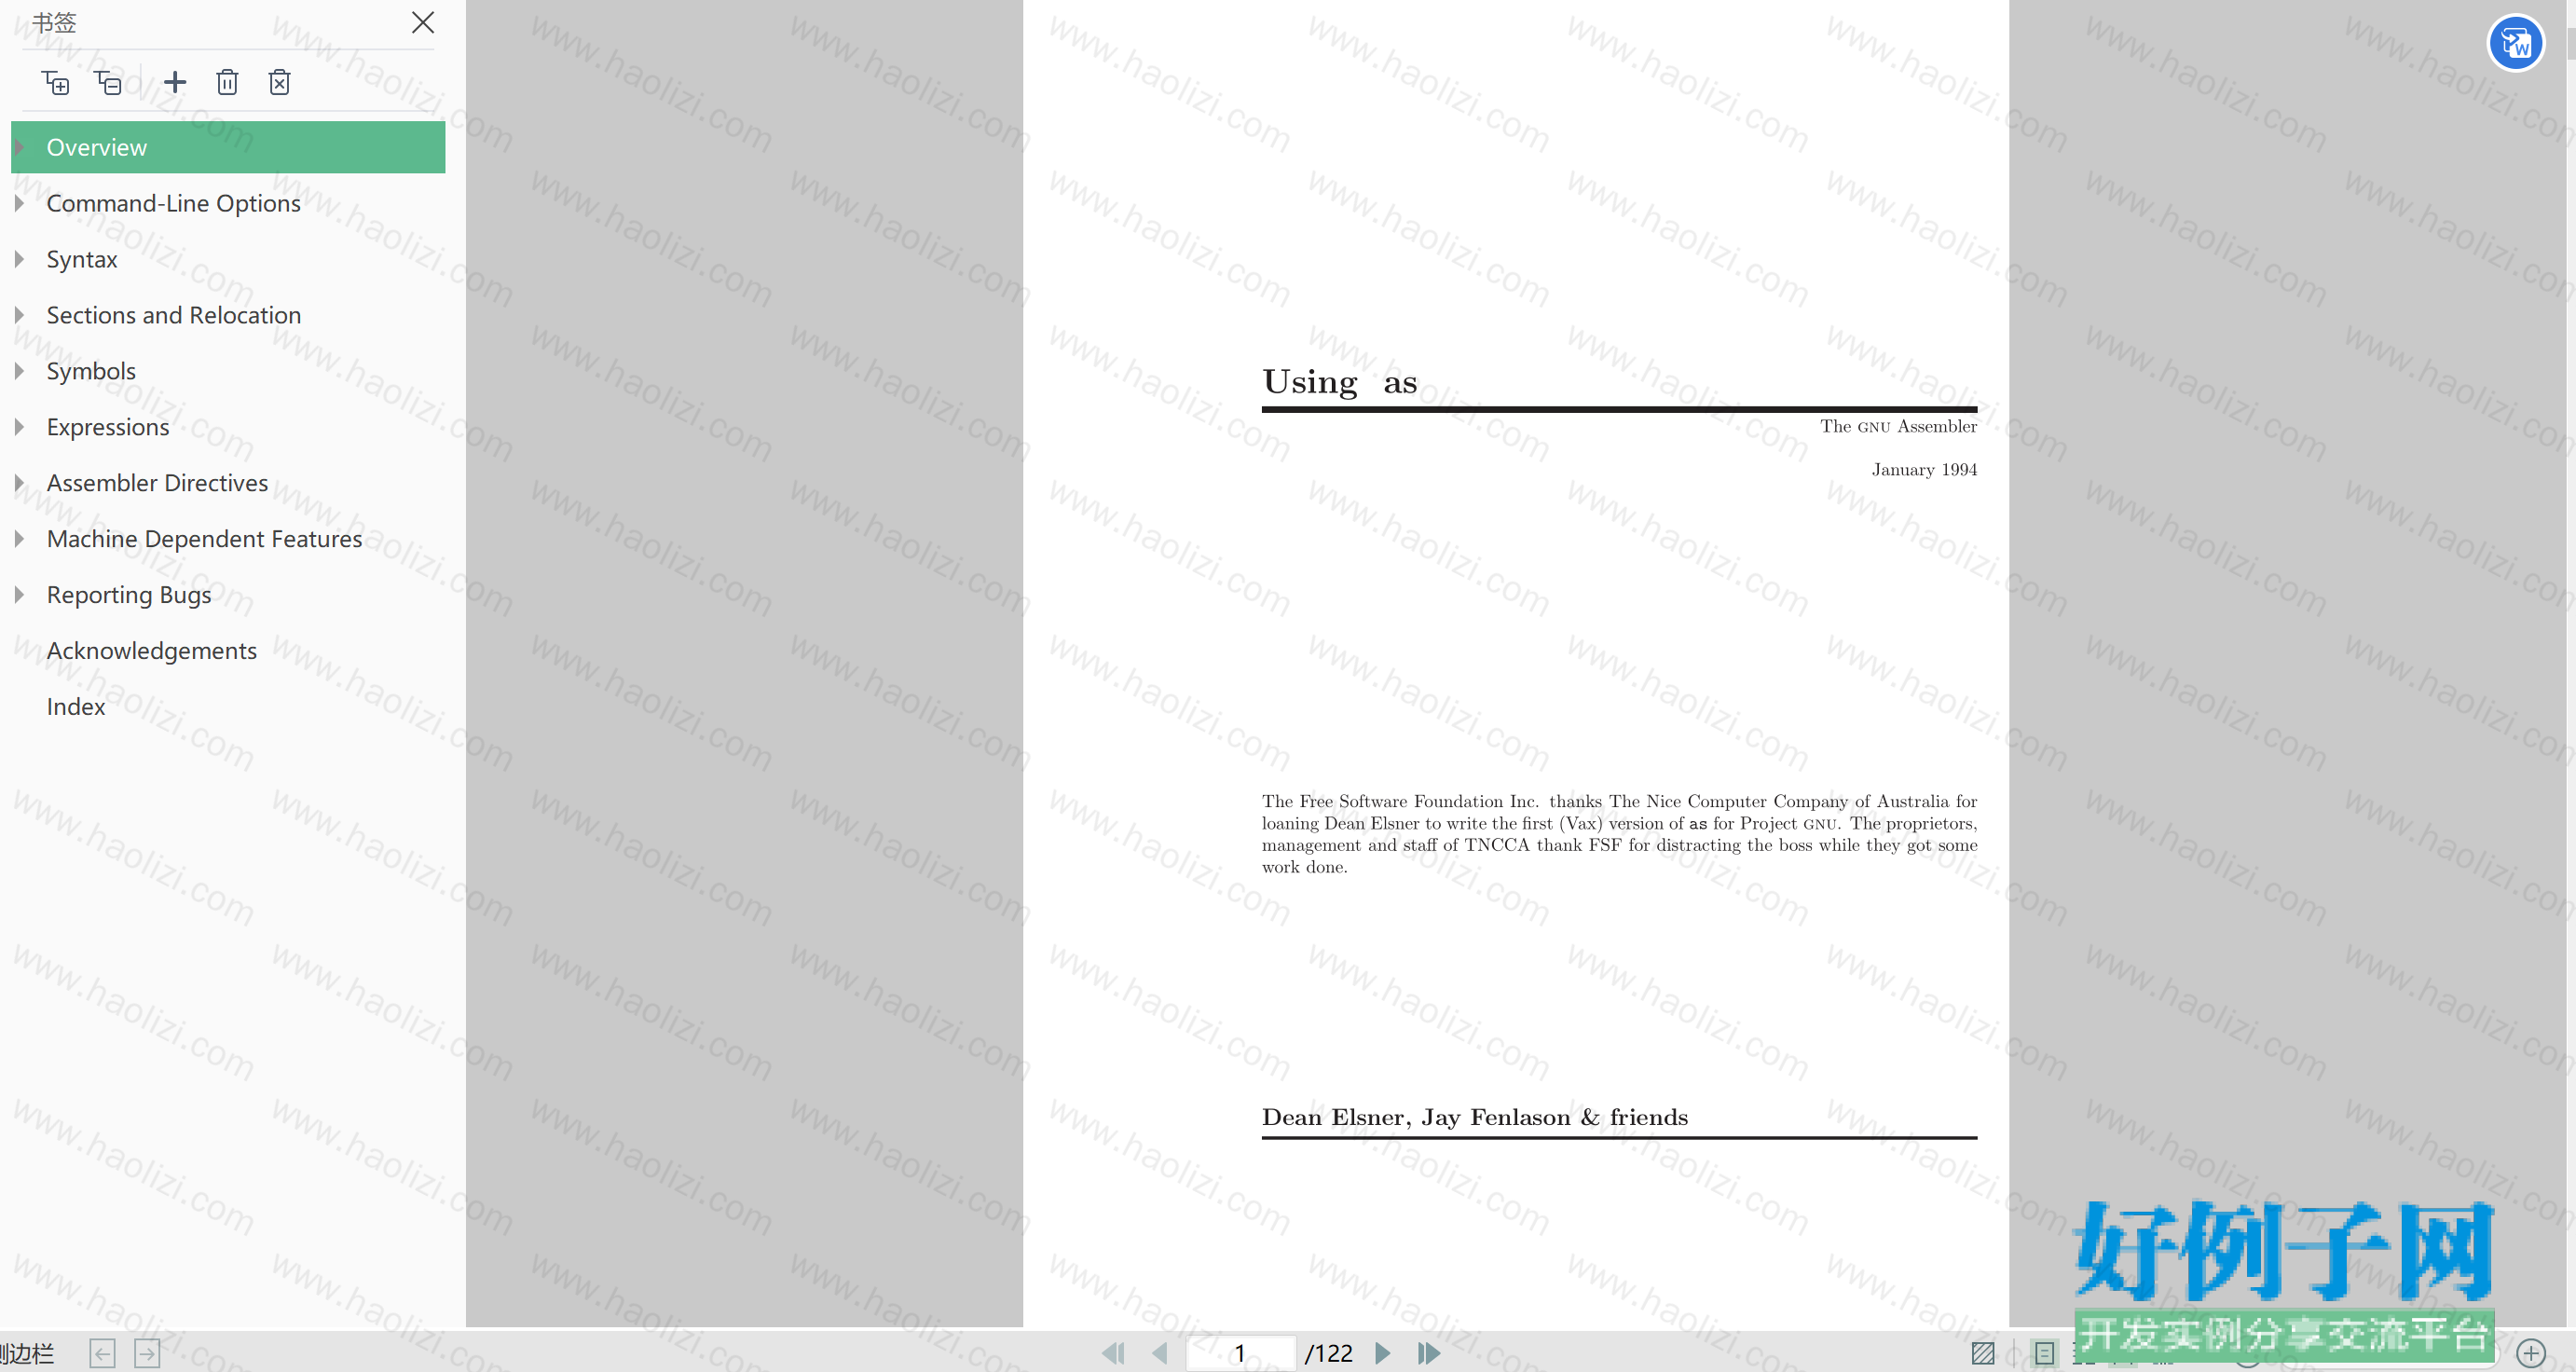The image size is (2576, 1372).
Task: Open the Command-Line Options bookmark
Action: 173,203
